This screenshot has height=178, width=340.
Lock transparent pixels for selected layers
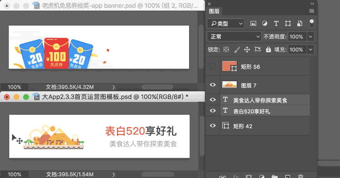(226, 50)
